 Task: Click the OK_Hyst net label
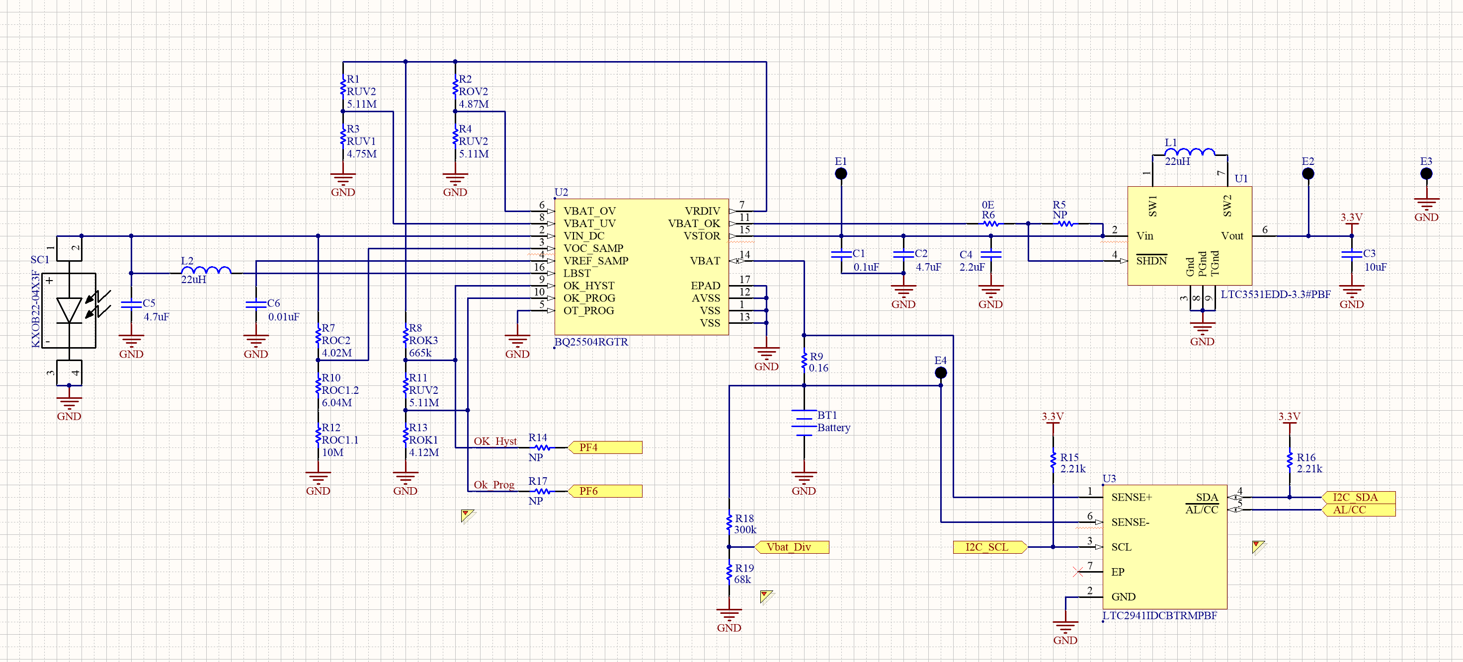coord(495,441)
